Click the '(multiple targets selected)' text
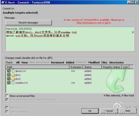Screen dimensions: 139x116 [x=20, y=13]
